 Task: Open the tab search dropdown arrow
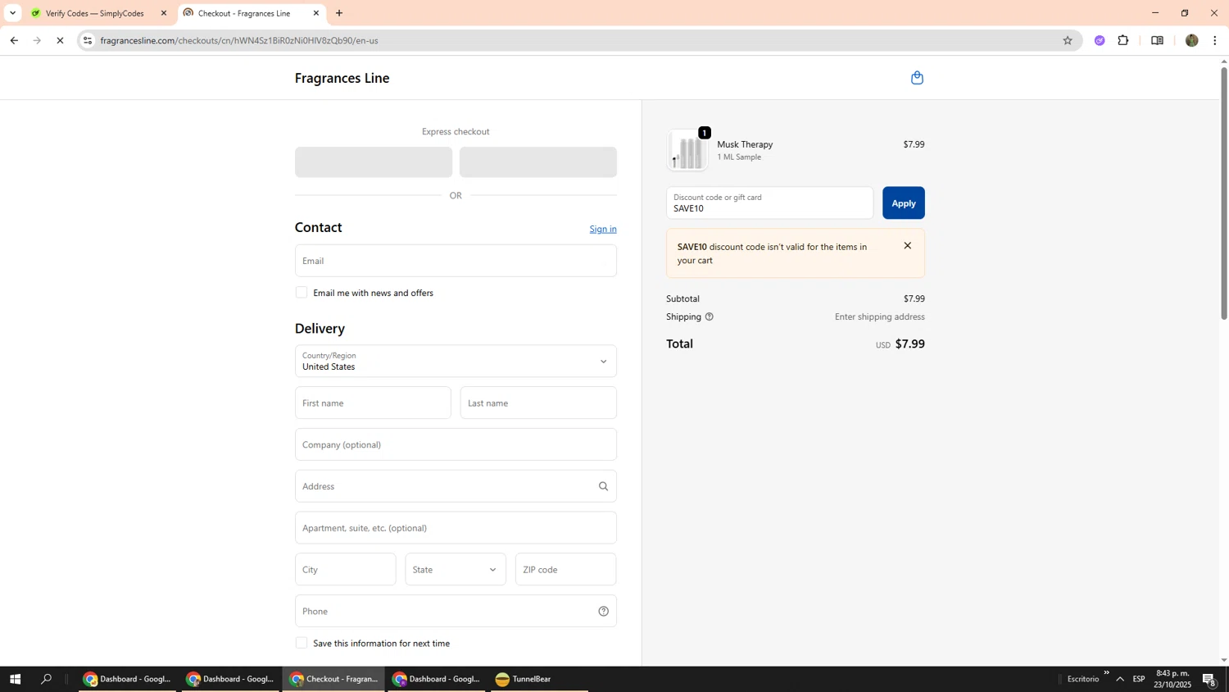12,13
